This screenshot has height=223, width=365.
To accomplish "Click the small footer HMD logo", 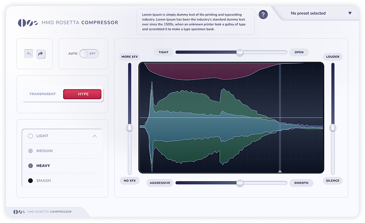I will pyautogui.click(x=19, y=212).
